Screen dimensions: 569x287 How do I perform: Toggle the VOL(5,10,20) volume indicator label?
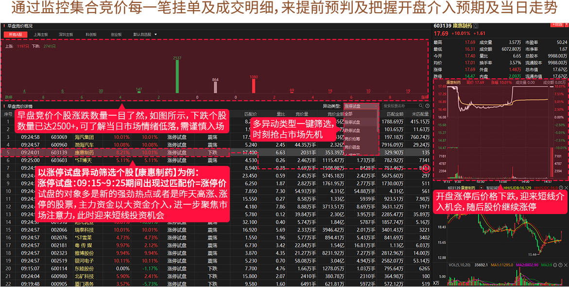pos(461,264)
